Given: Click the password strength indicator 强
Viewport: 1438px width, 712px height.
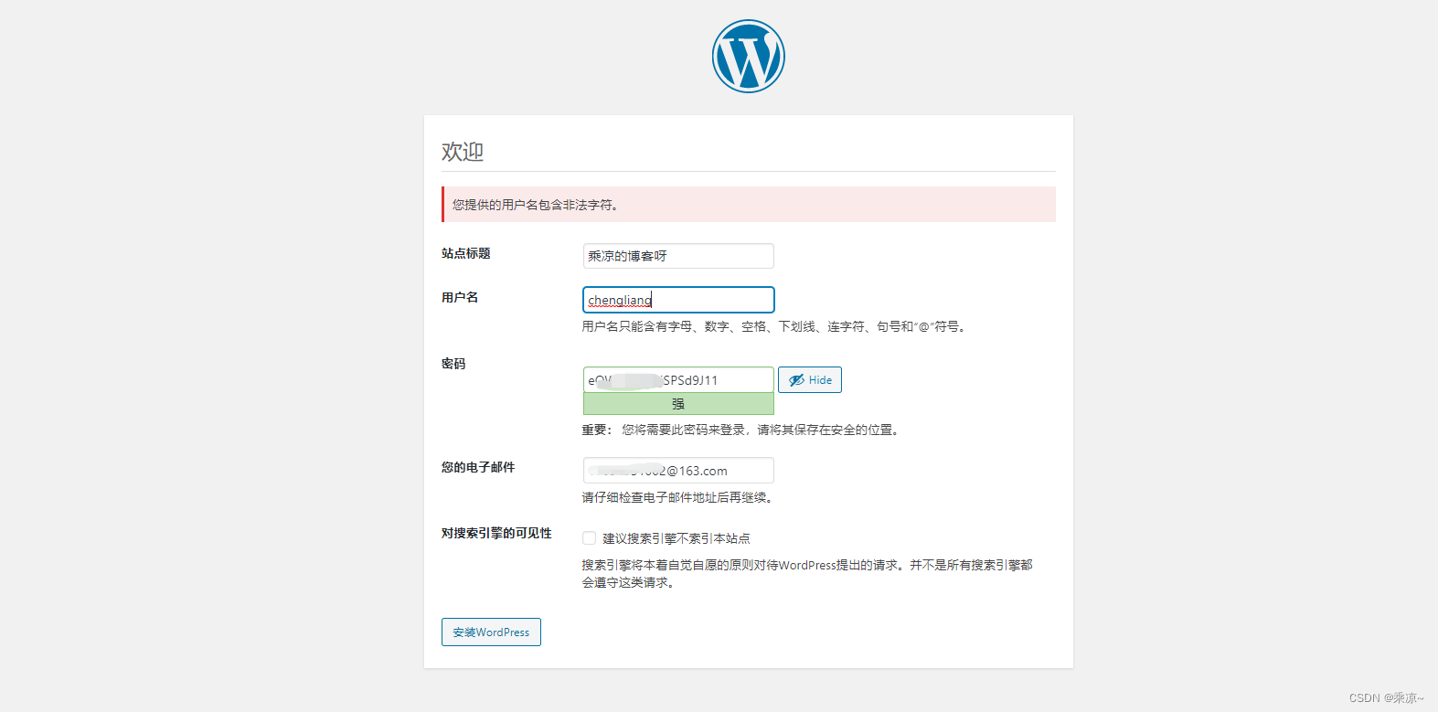Looking at the screenshot, I should (678, 404).
